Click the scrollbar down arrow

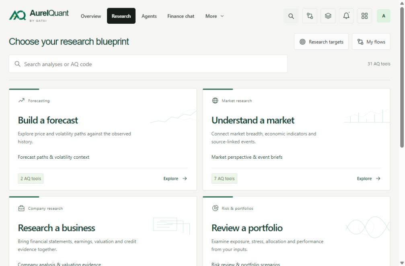click(x=402, y=263)
